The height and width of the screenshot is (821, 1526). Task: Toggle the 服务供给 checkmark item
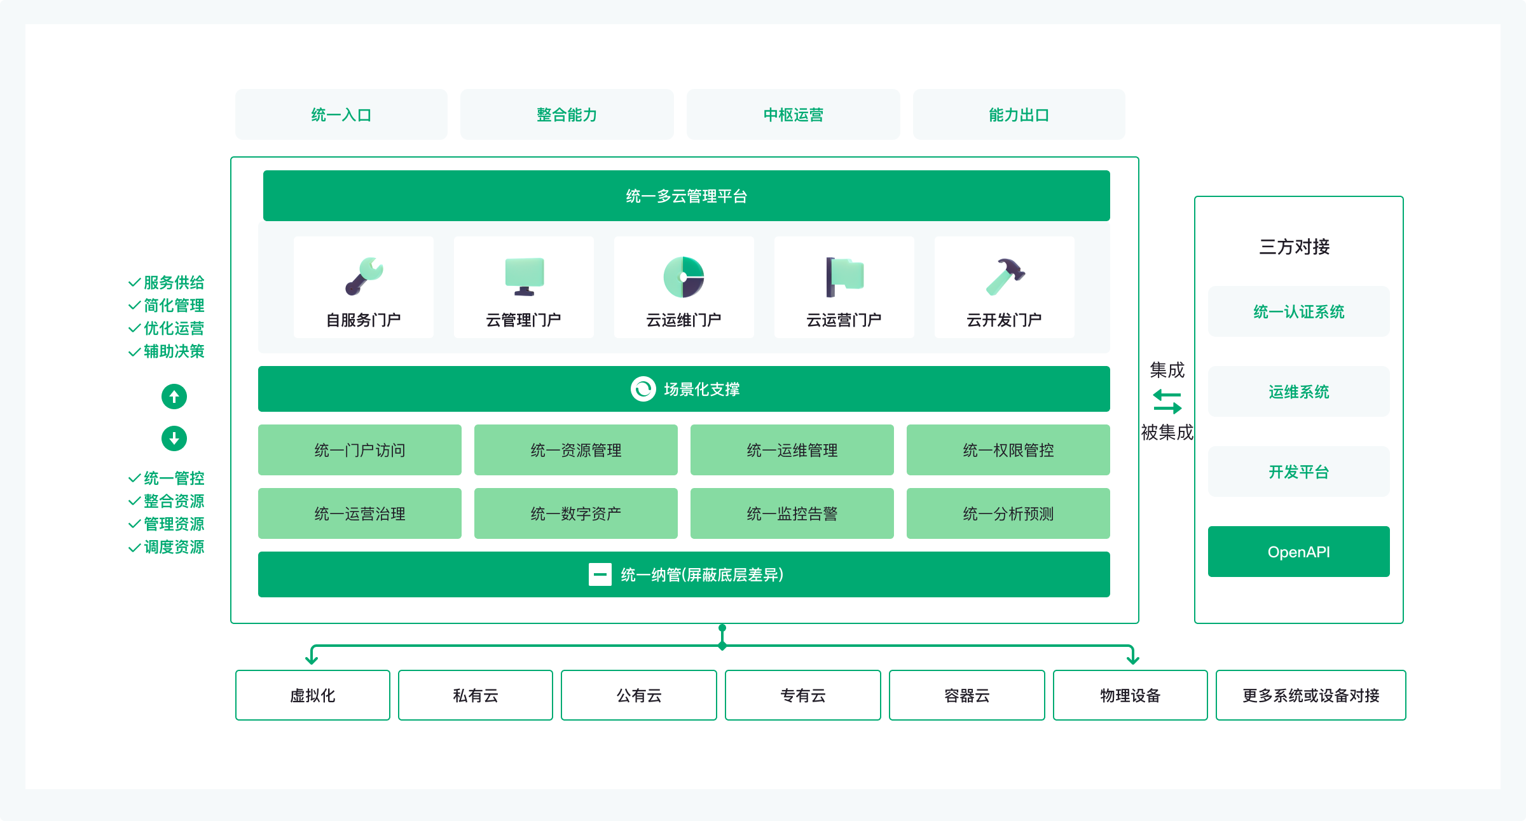click(167, 282)
